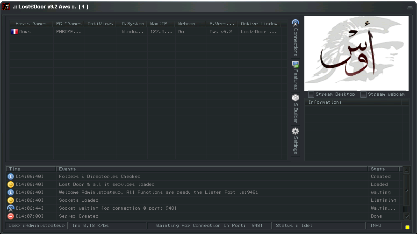Click the Connections tab antenna icon

tap(295, 22)
